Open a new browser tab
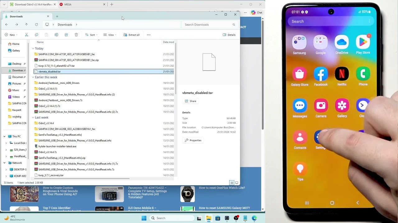 pos(112,4)
